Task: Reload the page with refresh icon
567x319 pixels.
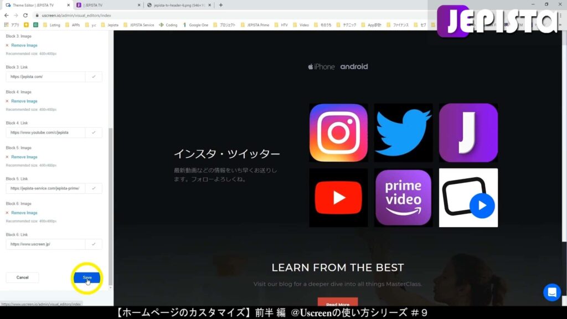Action: tap(25, 15)
